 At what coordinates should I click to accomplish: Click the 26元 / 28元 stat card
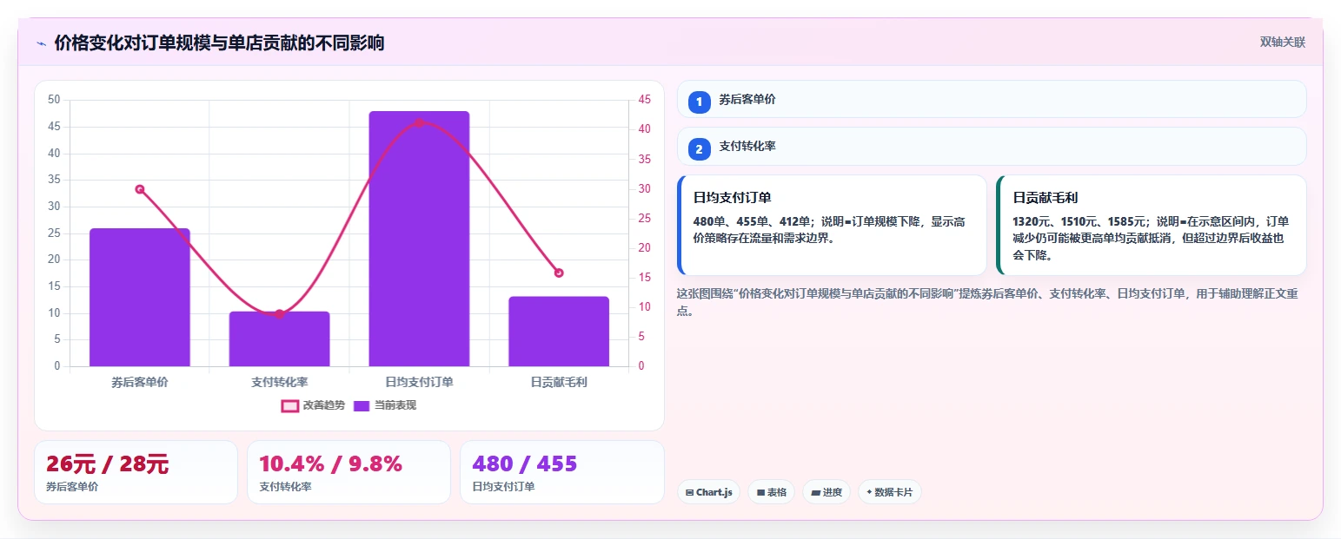point(136,472)
